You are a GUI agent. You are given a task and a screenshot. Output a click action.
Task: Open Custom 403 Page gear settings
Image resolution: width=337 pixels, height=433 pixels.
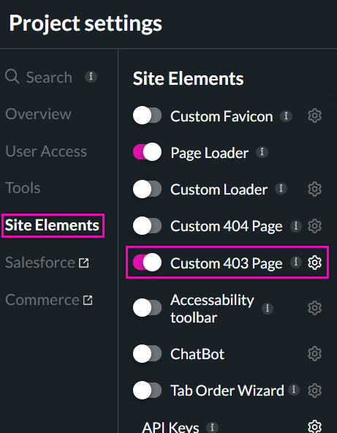point(314,263)
